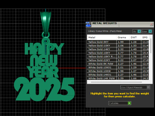Select the White Gold:14K PdW row
This screenshot has width=155, height=116.
(x=118, y=78)
